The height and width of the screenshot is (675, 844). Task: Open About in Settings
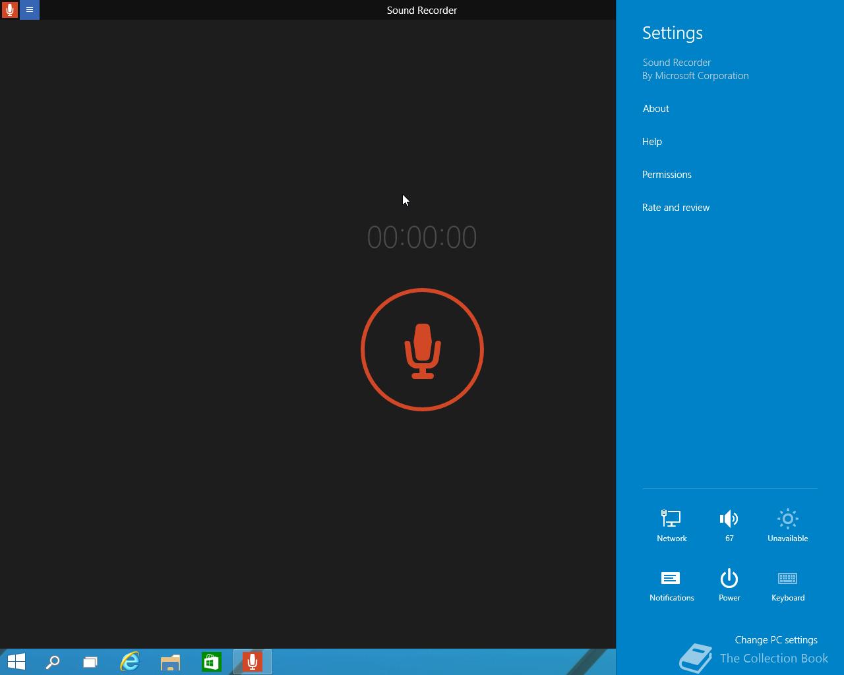pos(656,109)
